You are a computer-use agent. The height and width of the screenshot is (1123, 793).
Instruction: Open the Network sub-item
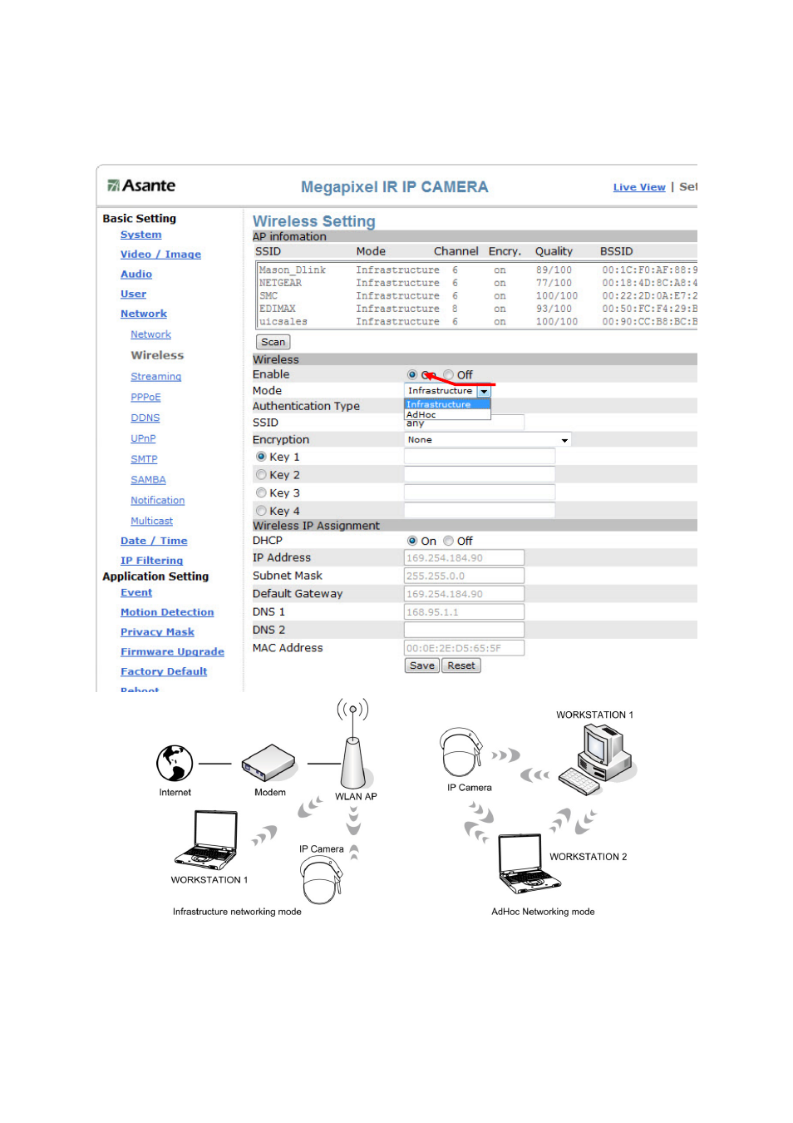pos(150,334)
